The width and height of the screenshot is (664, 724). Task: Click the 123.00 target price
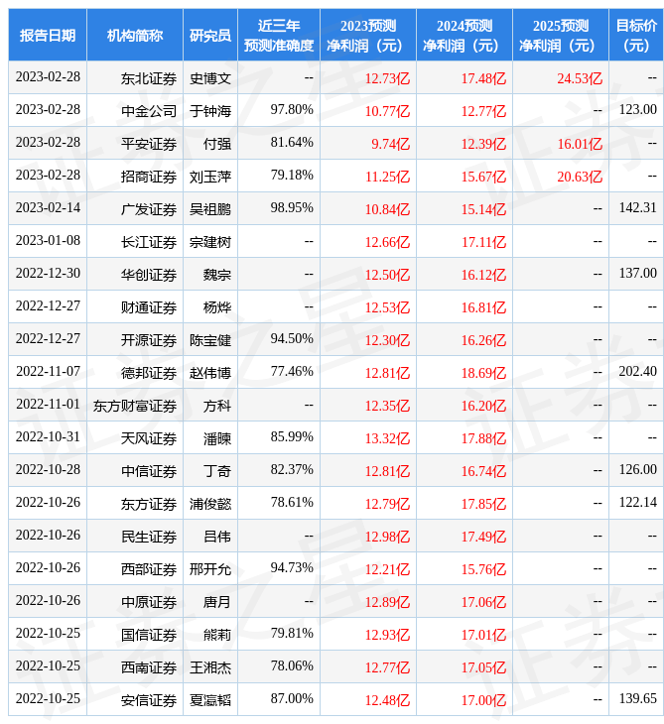637,109
